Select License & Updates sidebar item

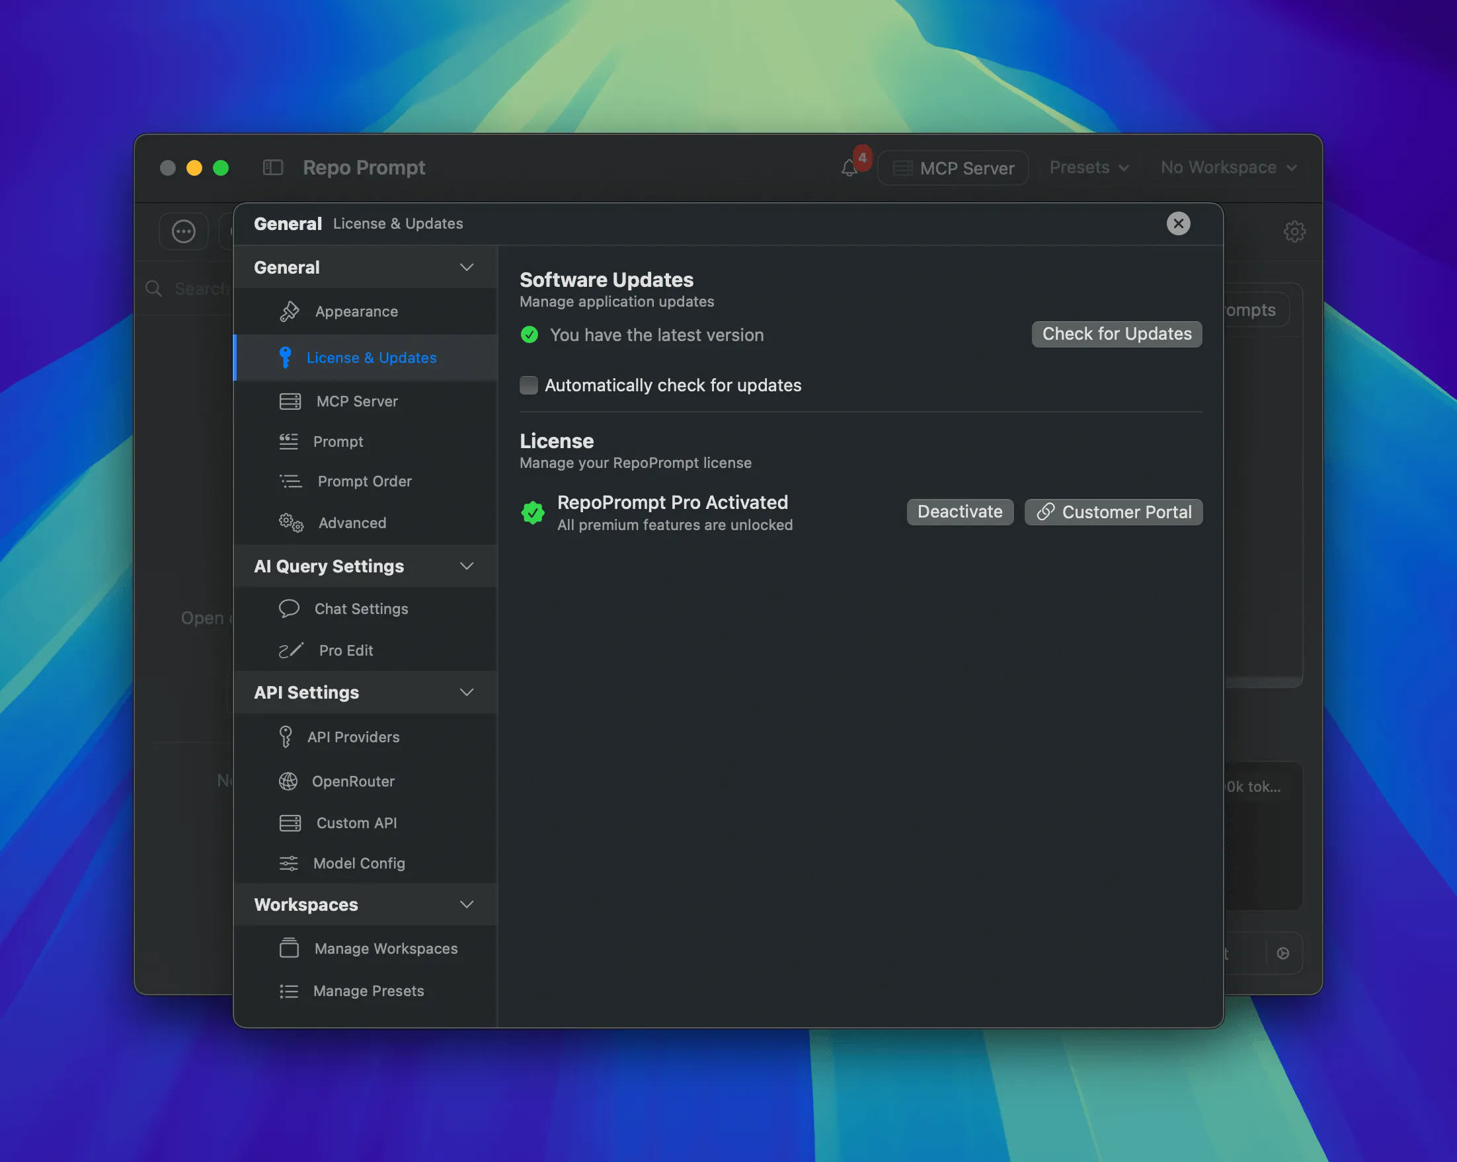[x=366, y=358]
